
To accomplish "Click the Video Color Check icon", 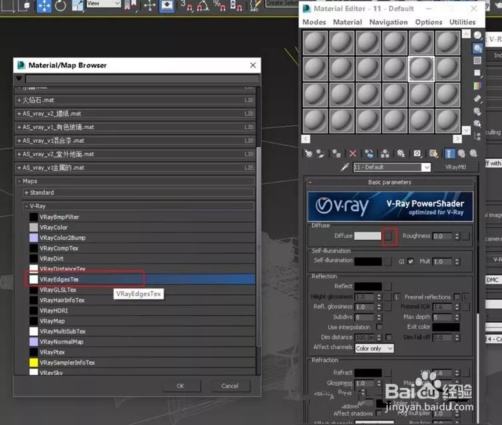I will (477, 86).
